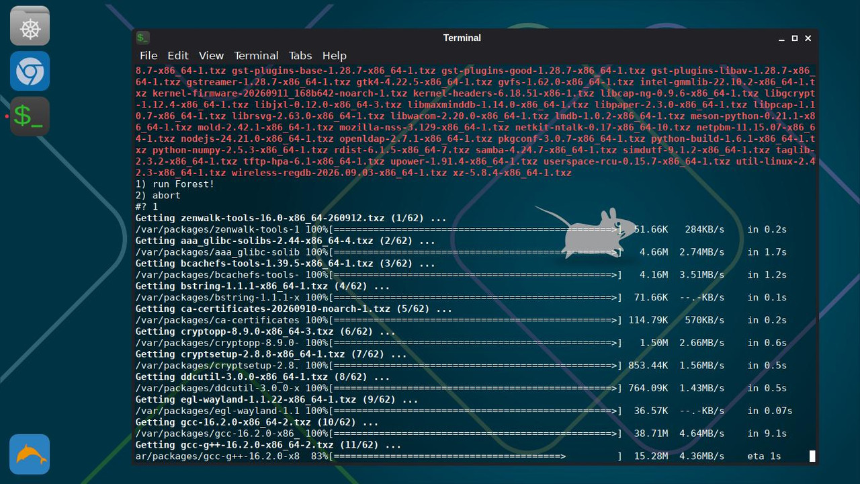Image resolution: width=860 pixels, height=484 pixels.
Task: Click the "/var/packages/egl-wayland-1.1" path
Action: [217, 411]
